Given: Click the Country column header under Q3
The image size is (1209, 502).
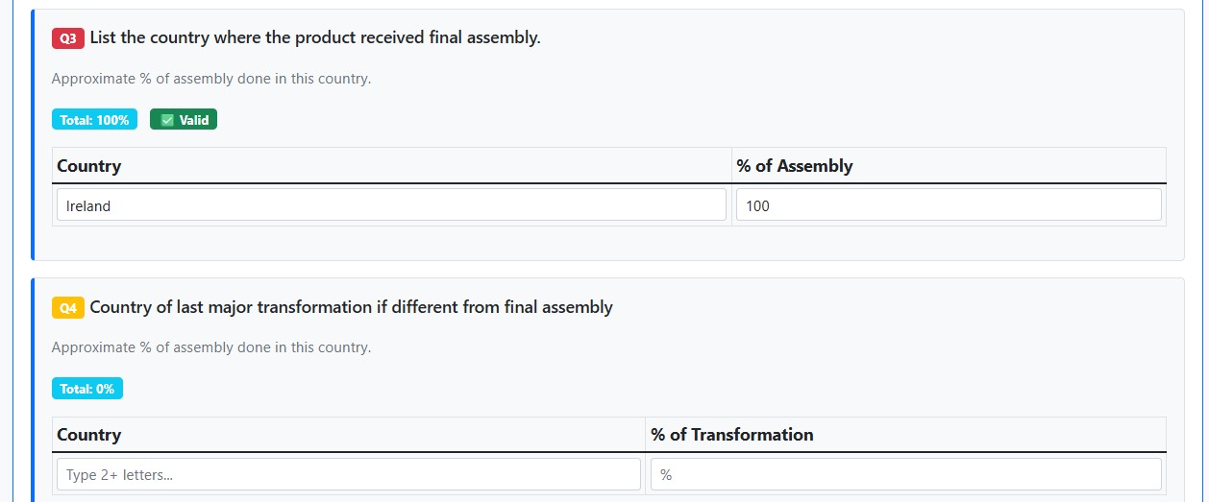Looking at the screenshot, I should (89, 166).
